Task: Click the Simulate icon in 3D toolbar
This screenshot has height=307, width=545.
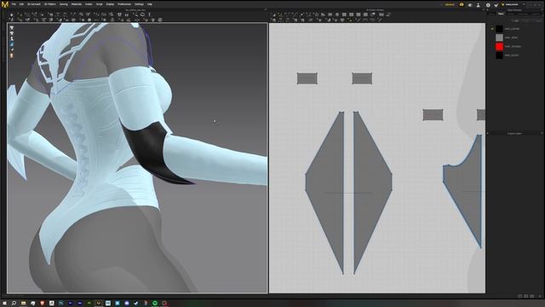Action: click(x=11, y=14)
